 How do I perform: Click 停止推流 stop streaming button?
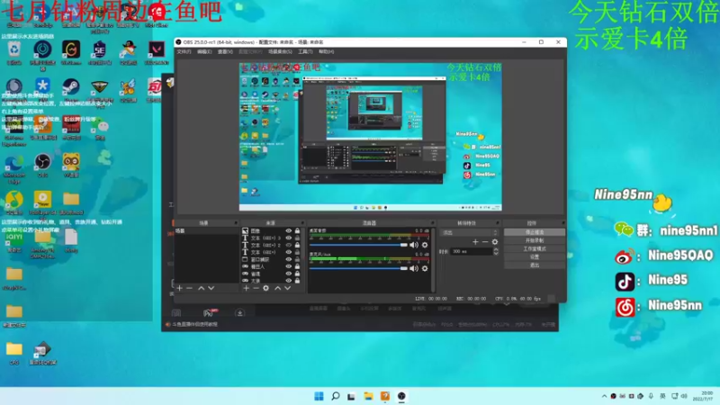click(x=535, y=232)
